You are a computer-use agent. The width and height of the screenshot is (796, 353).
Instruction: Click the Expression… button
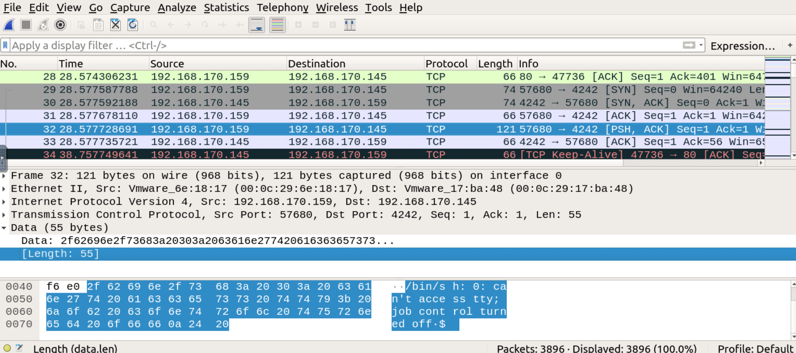click(x=742, y=46)
